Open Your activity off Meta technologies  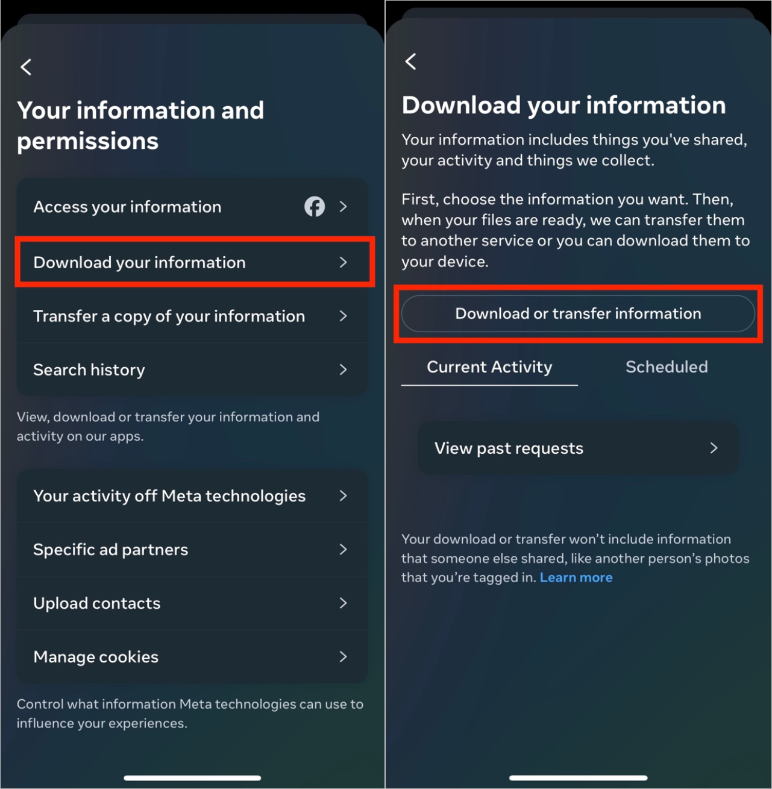pos(169,496)
